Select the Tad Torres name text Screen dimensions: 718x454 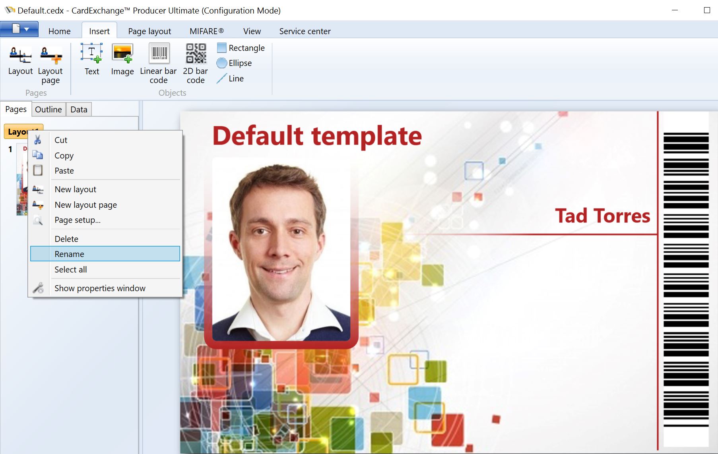coord(602,216)
